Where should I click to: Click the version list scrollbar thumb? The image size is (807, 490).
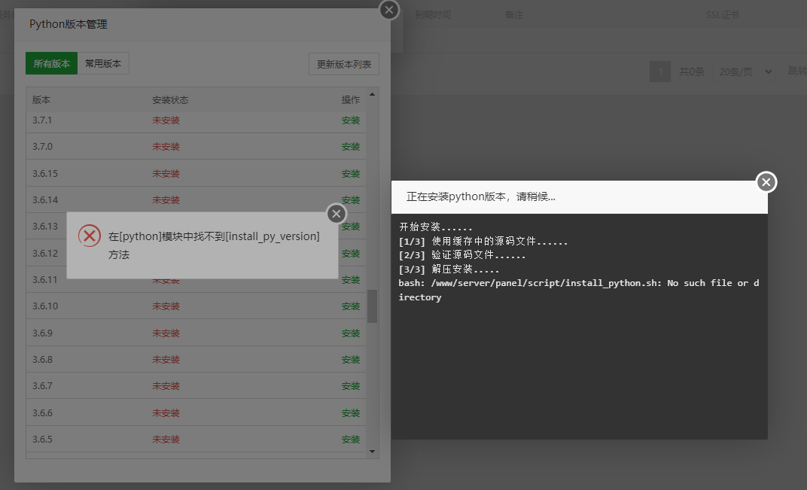pyautogui.click(x=372, y=306)
